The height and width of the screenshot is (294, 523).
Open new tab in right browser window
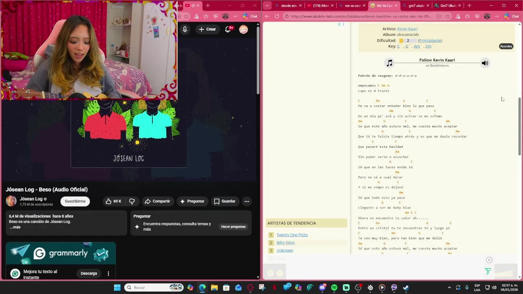pyautogui.click(x=469, y=6)
